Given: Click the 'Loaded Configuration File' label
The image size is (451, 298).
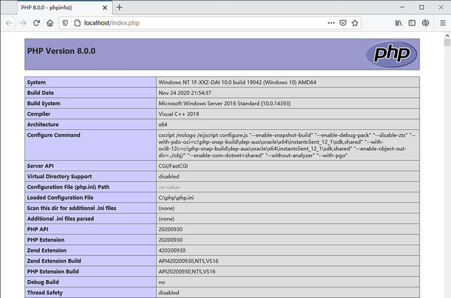Looking at the screenshot, I should [x=60, y=198].
